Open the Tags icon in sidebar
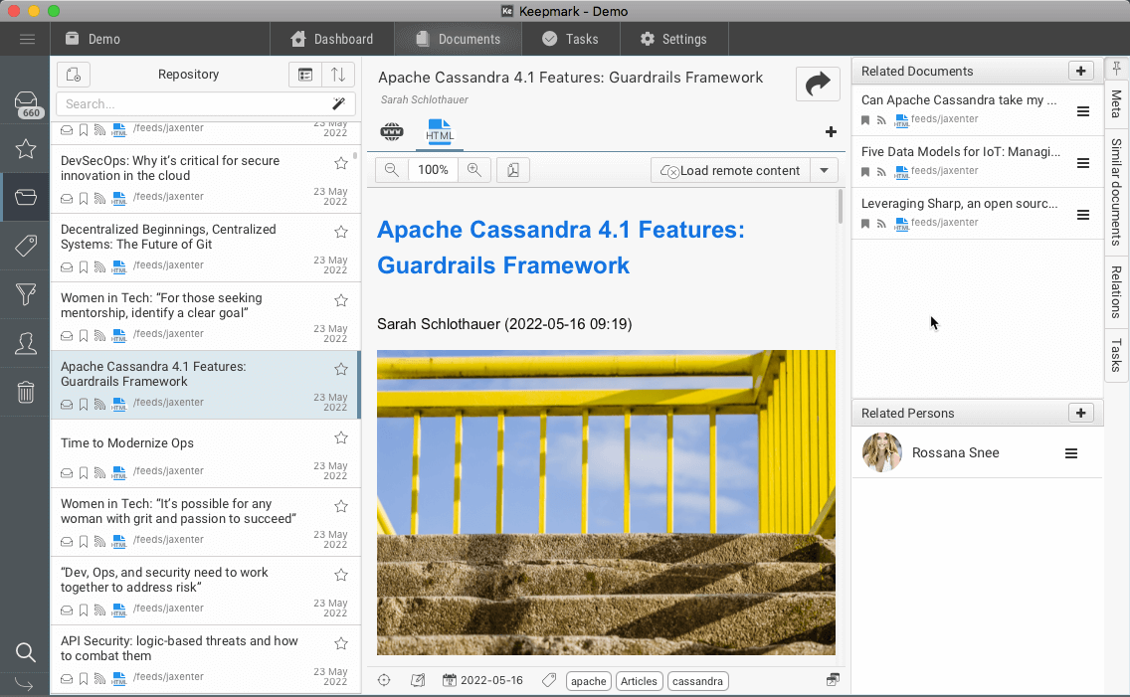 [26, 247]
